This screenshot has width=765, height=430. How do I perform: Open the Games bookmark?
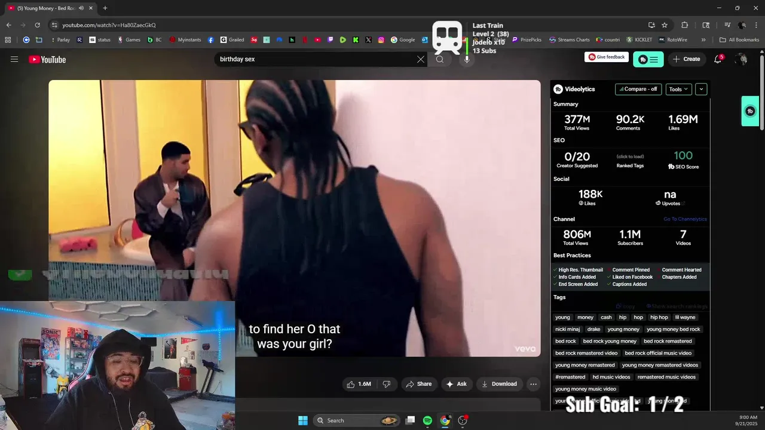pos(129,40)
